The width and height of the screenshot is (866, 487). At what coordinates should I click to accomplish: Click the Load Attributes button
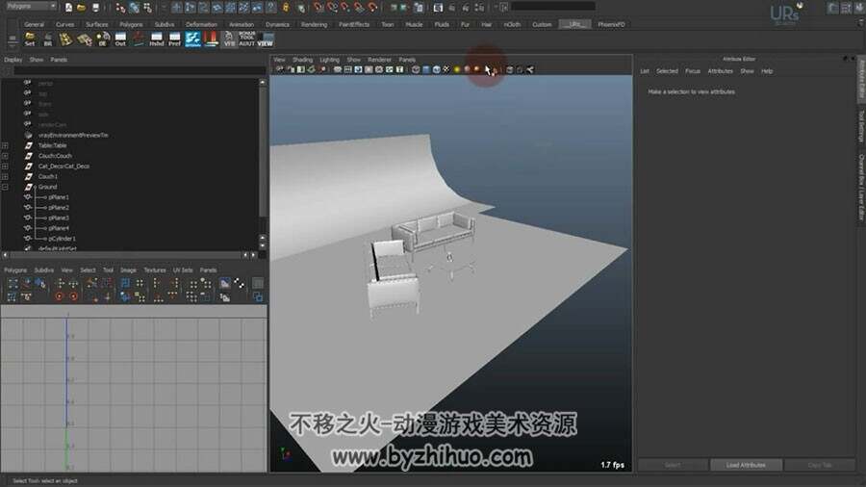[746, 465]
